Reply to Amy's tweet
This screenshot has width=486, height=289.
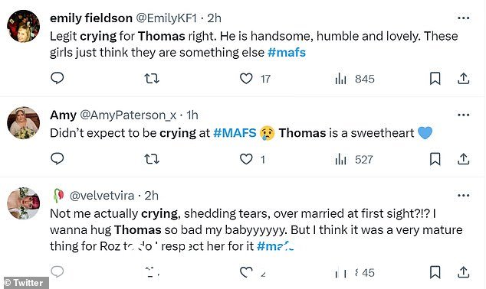[x=57, y=159]
